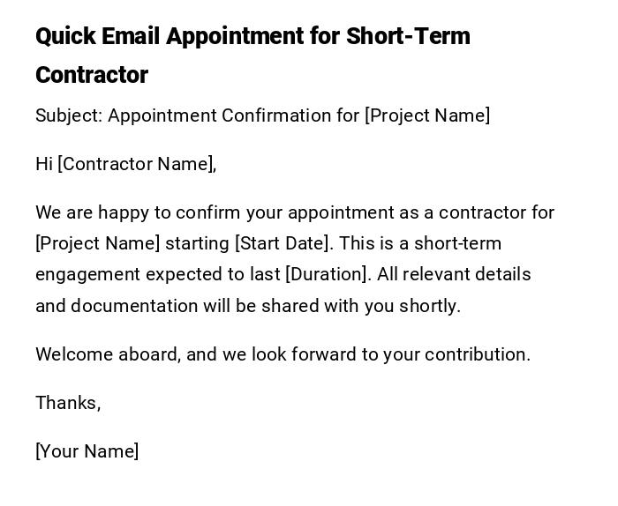Select the [Duration] placeholder

[x=326, y=274]
